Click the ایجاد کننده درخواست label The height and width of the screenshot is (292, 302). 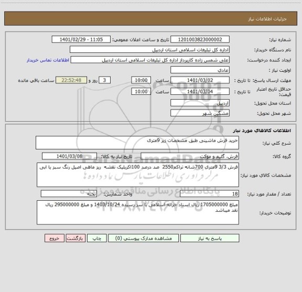tap(269, 60)
